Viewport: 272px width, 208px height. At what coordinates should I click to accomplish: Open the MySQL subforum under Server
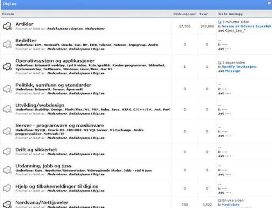tap(40, 130)
